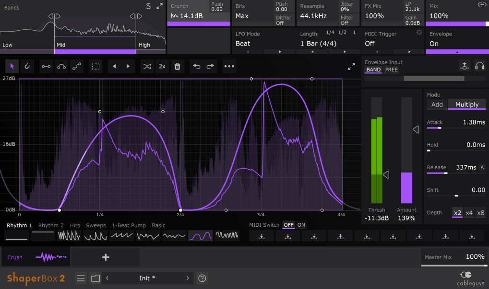
Task: Collapse the Envelope On panel arrow
Action: [x=457, y=52]
